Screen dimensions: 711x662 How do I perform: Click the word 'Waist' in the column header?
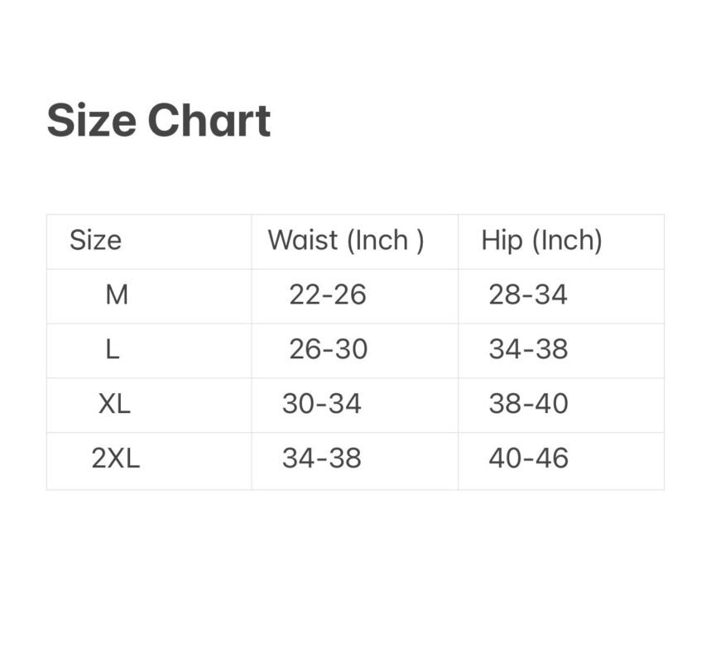(x=303, y=241)
